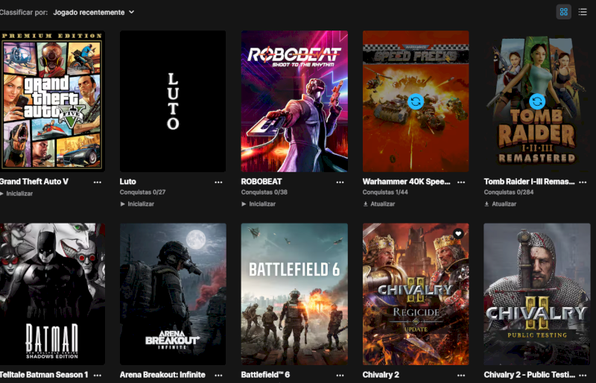This screenshot has width=596, height=383.
Task: Click the Tomb Raider I-III Remas... title
Action: tap(529, 181)
